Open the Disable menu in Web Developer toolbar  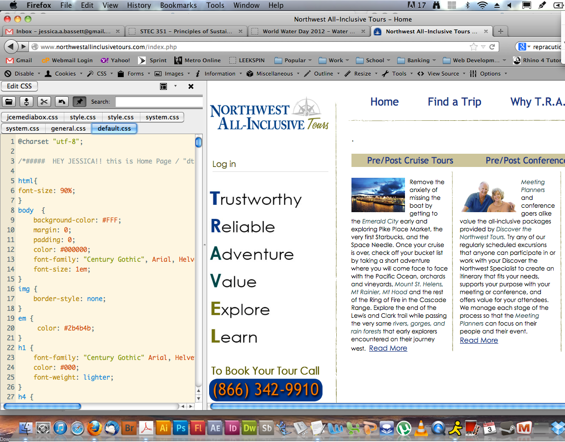[x=22, y=74]
